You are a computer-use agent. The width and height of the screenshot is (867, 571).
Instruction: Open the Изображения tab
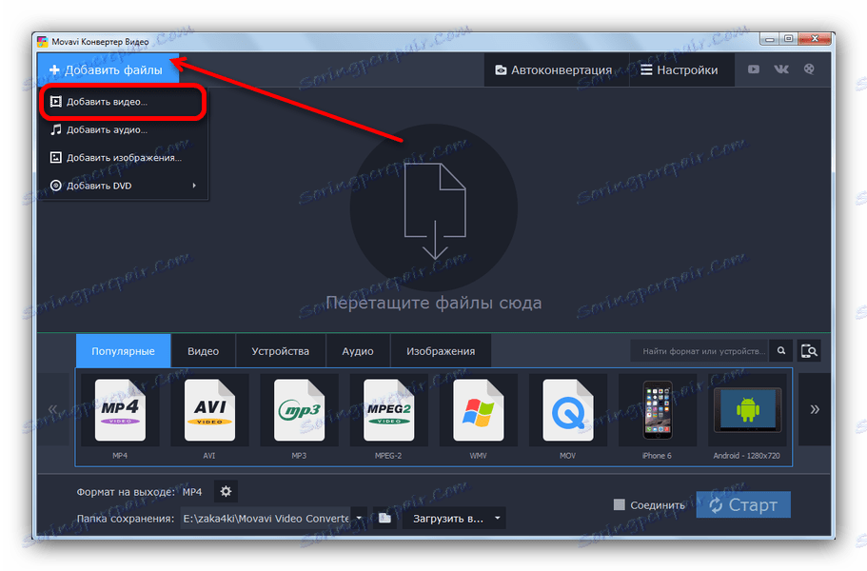(x=441, y=351)
